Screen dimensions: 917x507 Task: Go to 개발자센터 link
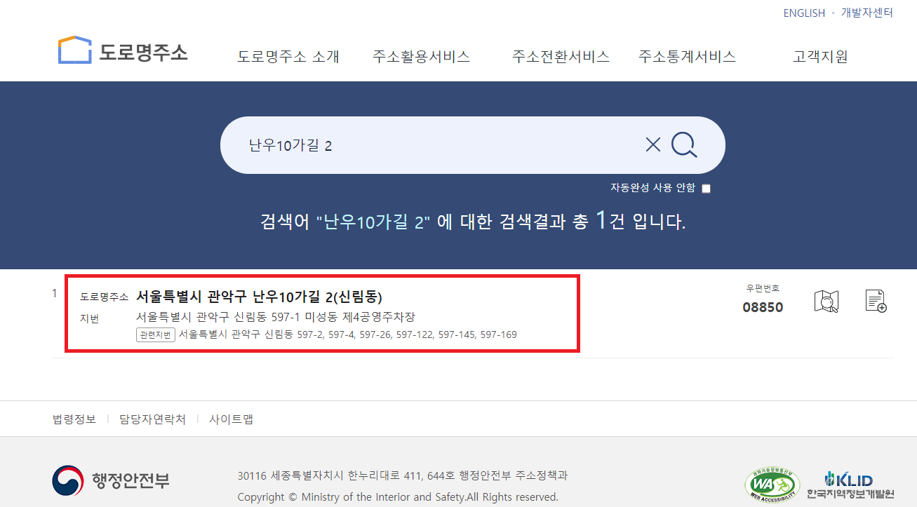pos(867,13)
